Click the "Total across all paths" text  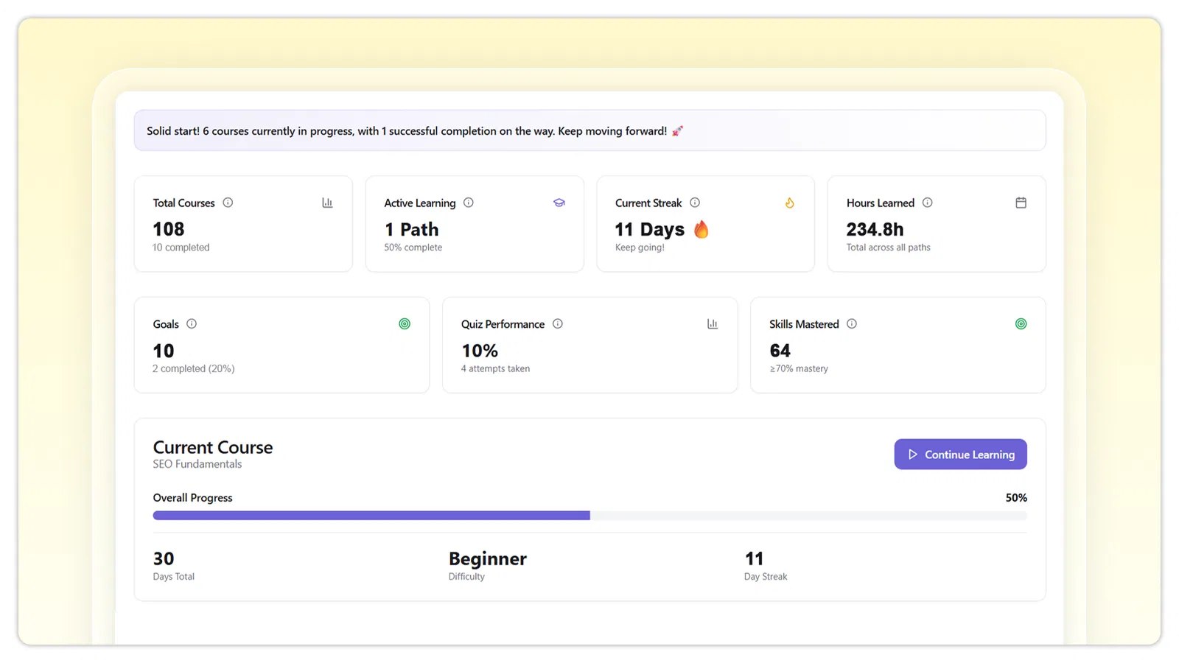(x=889, y=248)
